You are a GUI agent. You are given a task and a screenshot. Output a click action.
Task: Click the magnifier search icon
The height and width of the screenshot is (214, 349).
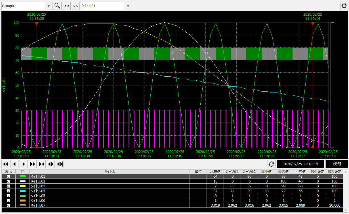pos(57,6)
